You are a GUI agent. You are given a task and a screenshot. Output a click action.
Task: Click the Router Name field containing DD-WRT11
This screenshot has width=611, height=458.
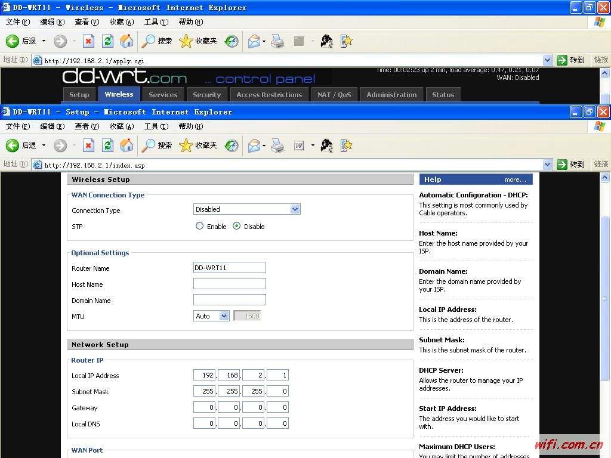pos(230,268)
